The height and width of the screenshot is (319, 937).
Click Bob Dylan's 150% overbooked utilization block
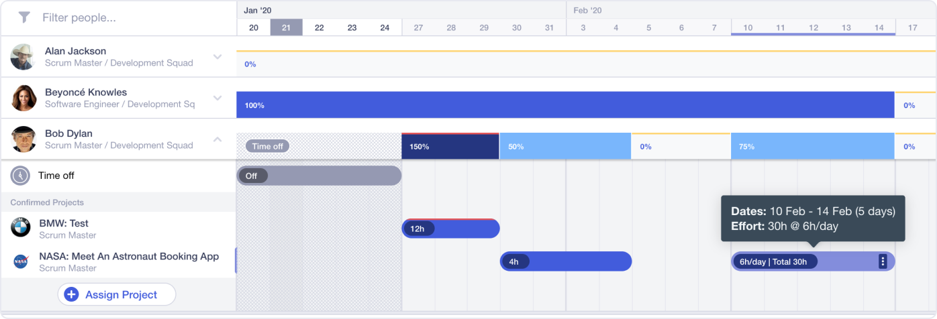tap(450, 146)
